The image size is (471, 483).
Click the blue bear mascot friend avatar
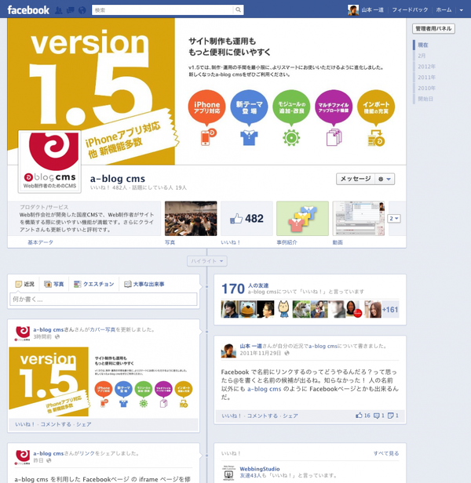tap(248, 309)
